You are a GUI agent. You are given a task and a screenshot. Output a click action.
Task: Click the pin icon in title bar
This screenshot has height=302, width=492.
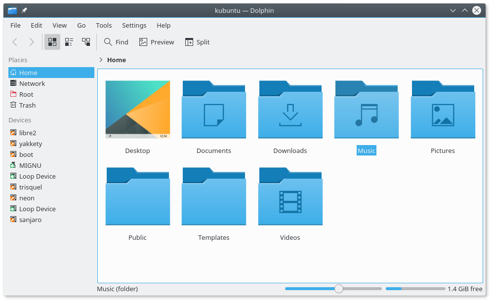pos(24,10)
